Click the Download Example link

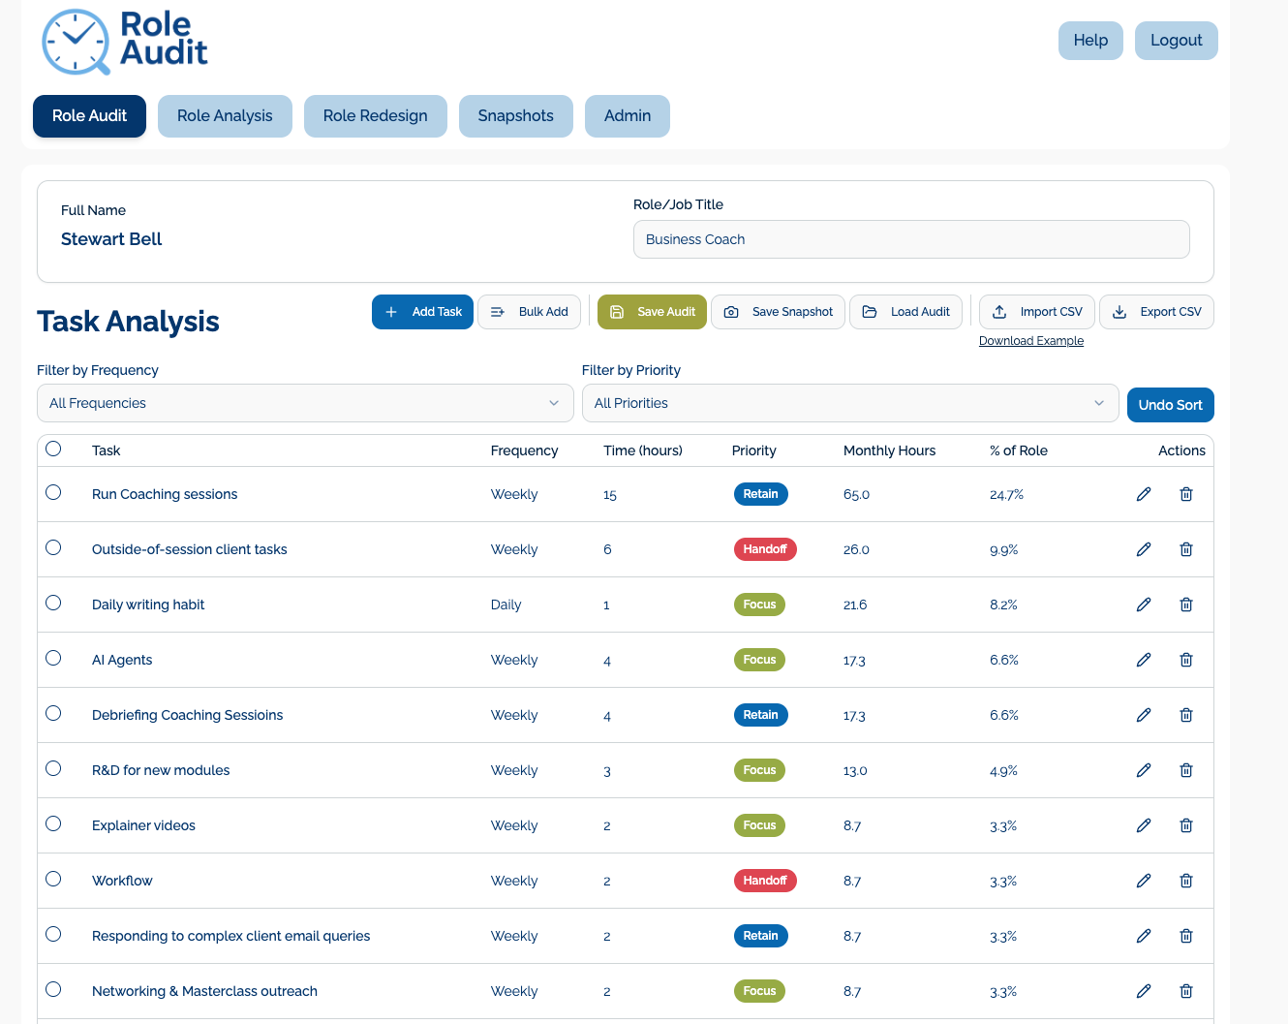point(1030,341)
